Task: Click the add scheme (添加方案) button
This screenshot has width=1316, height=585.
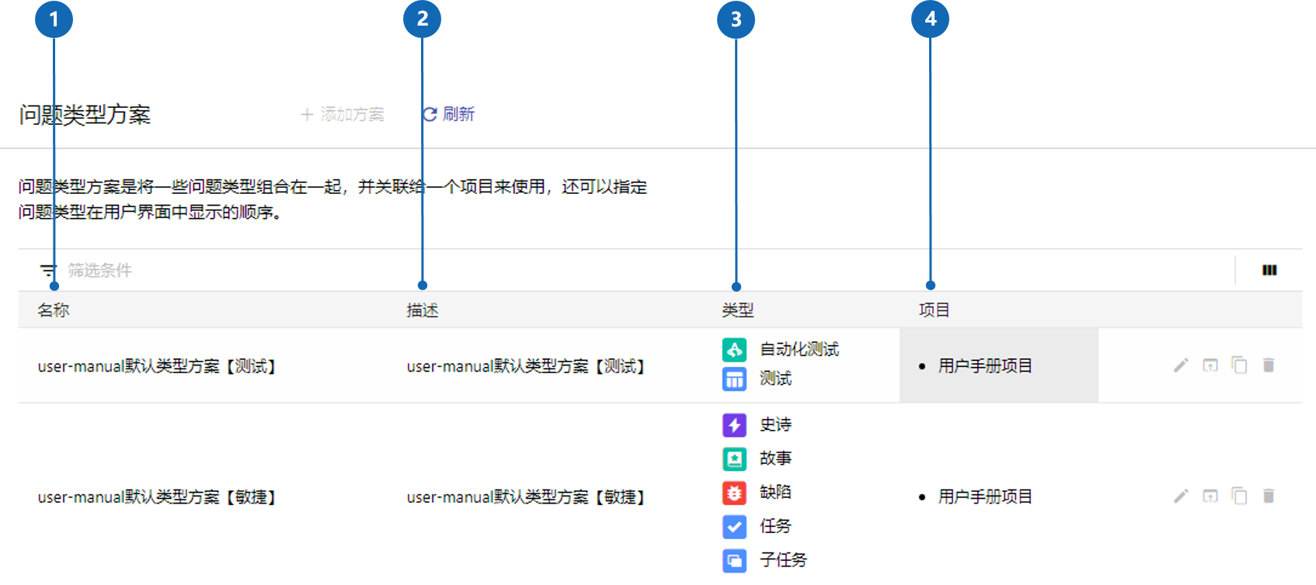Action: pos(342,115)
